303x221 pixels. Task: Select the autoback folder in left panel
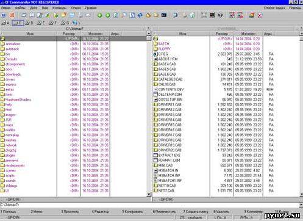[12, 49]
